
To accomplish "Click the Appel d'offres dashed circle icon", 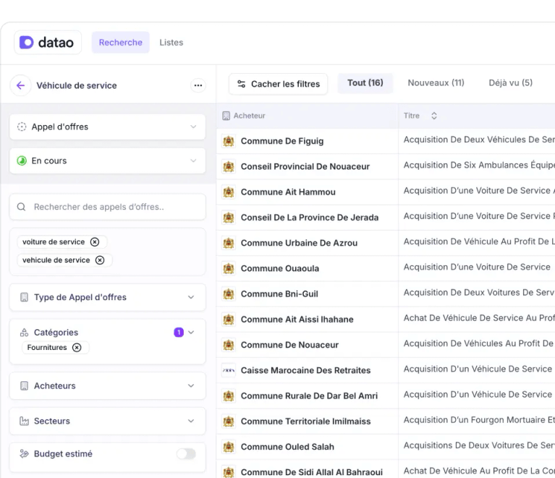I will click(22, 127).
